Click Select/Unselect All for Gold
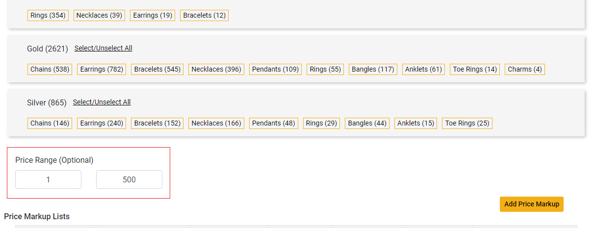 (103, 48)
